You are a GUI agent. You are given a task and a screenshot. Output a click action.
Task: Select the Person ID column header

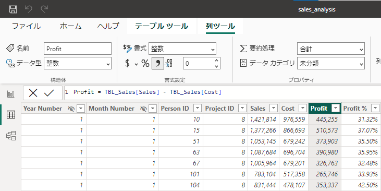pyautogui.click(x=175, y=109)
